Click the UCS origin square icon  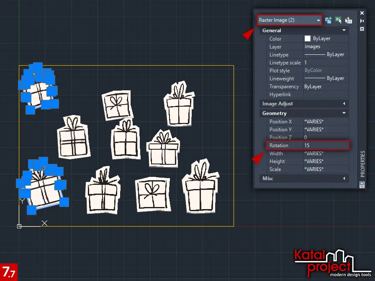19,226
